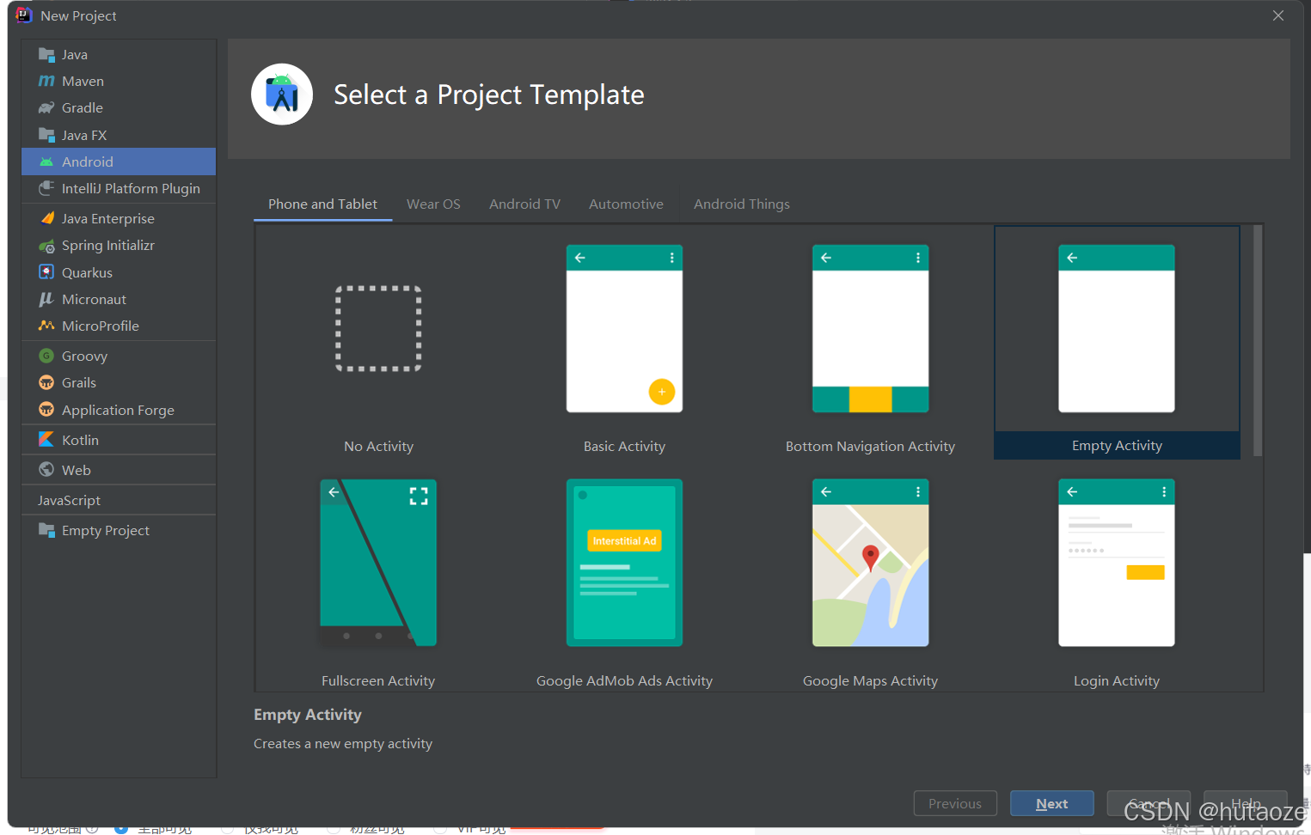
Task: Click the Empty Project folder icon
Action: [46, 530]
